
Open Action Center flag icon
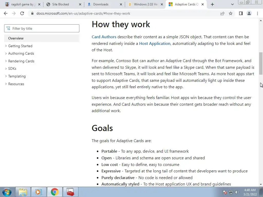225,192
